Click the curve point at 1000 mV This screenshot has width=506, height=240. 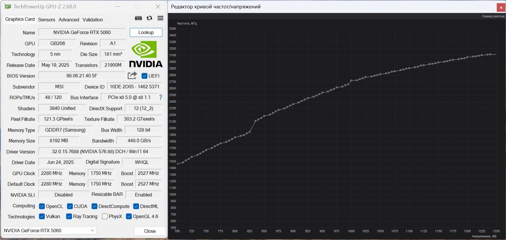coord(351,80)
